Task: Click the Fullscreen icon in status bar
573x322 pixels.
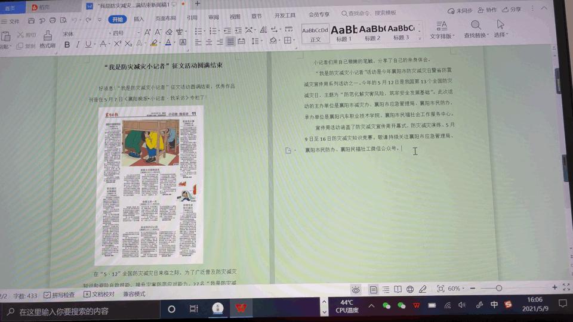Action: [x=566, y=287]
